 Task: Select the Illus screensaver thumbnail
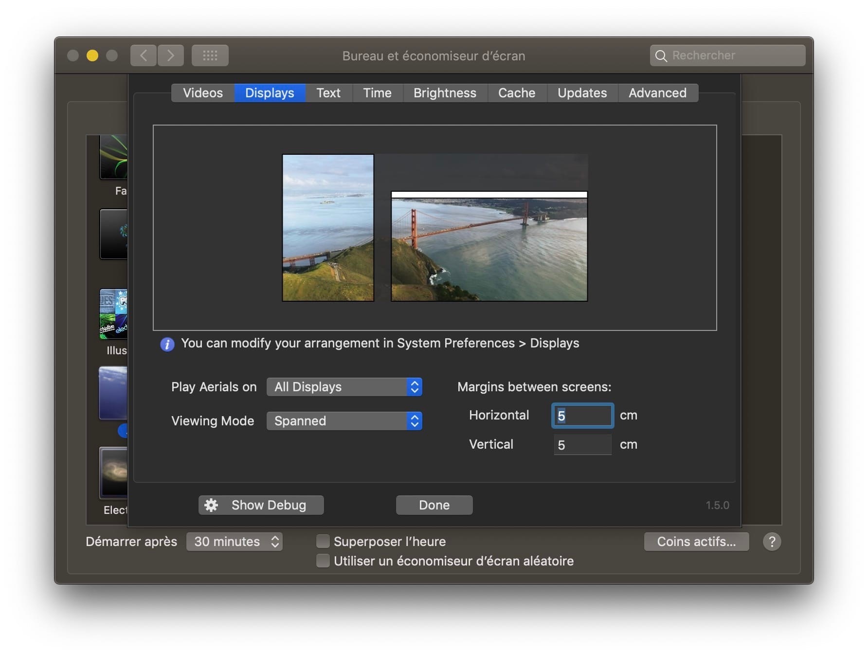114,314
